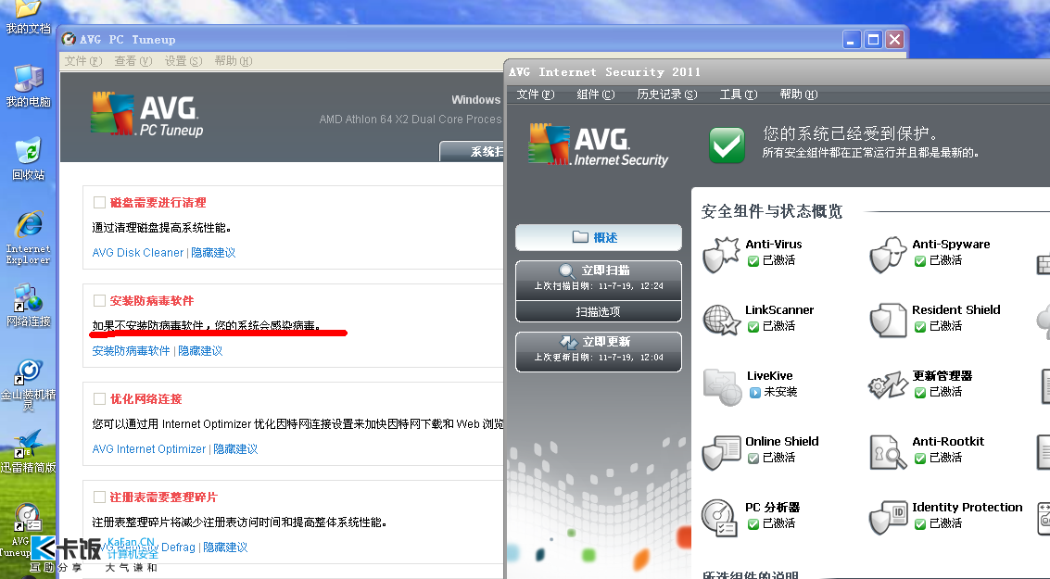Open the Identity Protection ID icon
The height and width of the screenshot is (579, 1050).
pyautogui.click(x=888, y=518)
